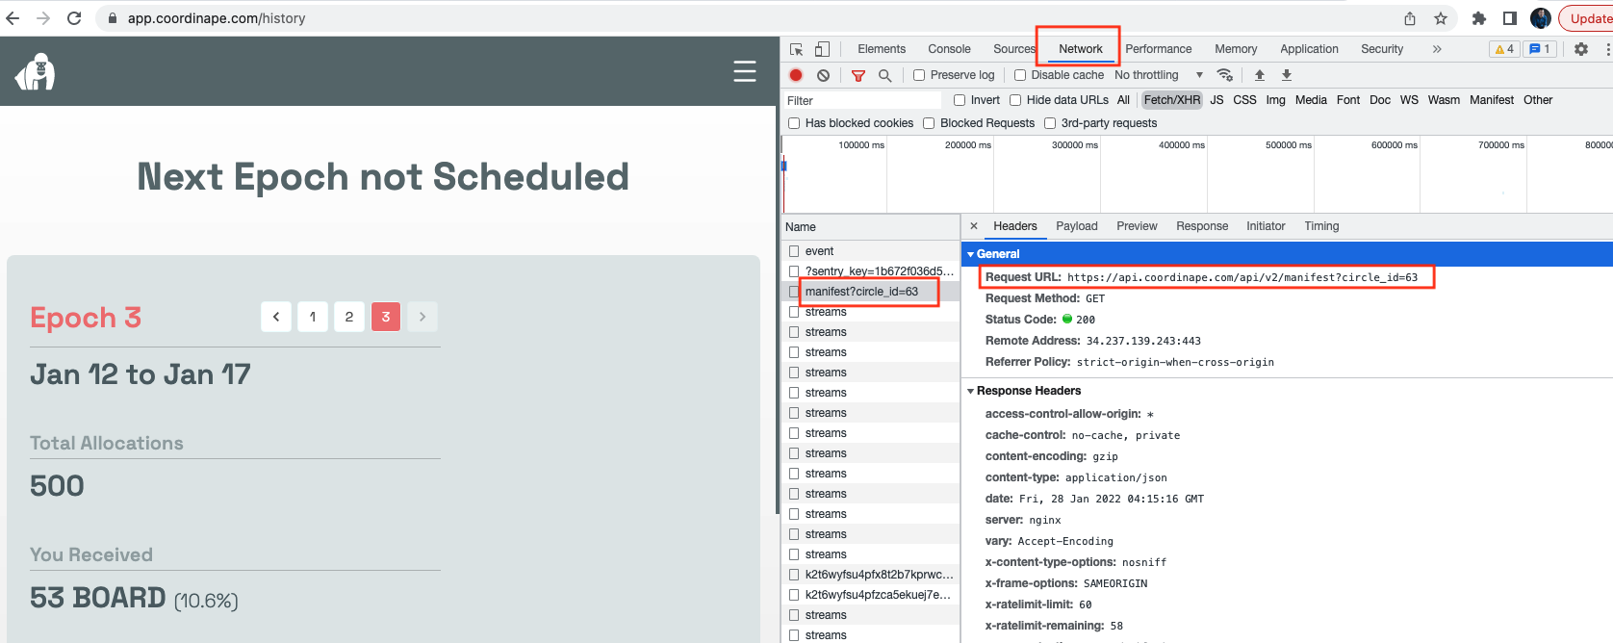The height and width of the screenshot is (643, 1613).
Task: Clear the network log
Action: pos(823,75)
